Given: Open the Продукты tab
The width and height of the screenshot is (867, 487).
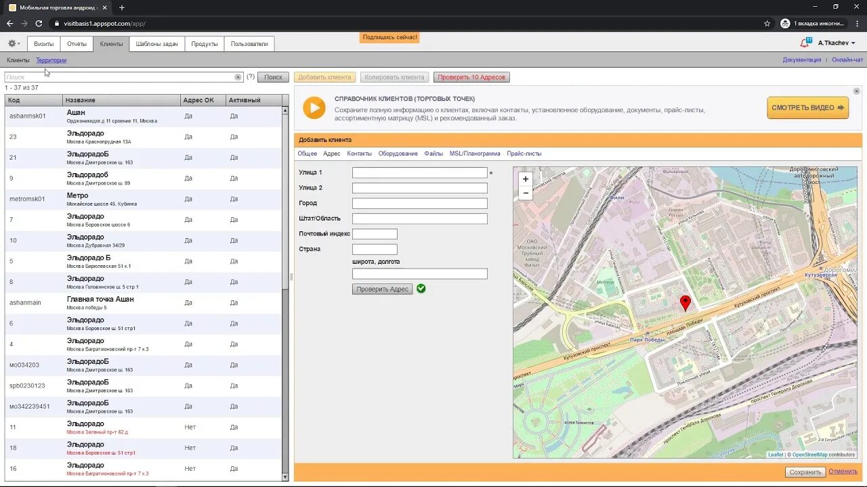Looking at the screenshot, I should click(204, 44).
